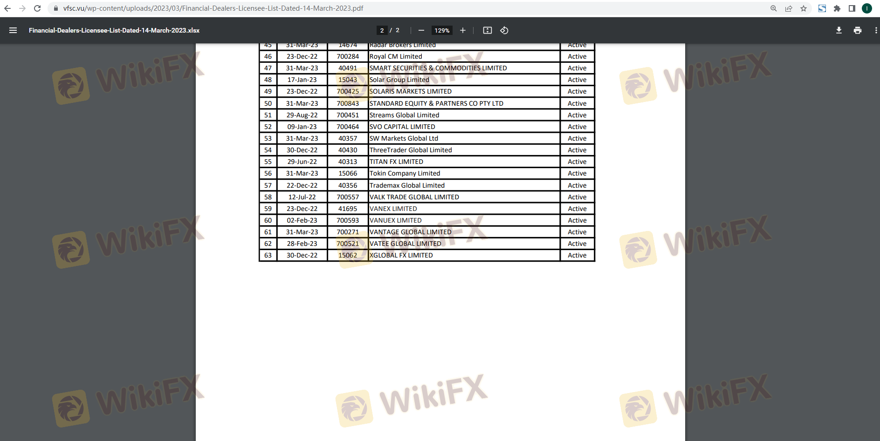This screenshot has height=441, width=880.
Task: Click license number 15043
Action: click(348, 80)
